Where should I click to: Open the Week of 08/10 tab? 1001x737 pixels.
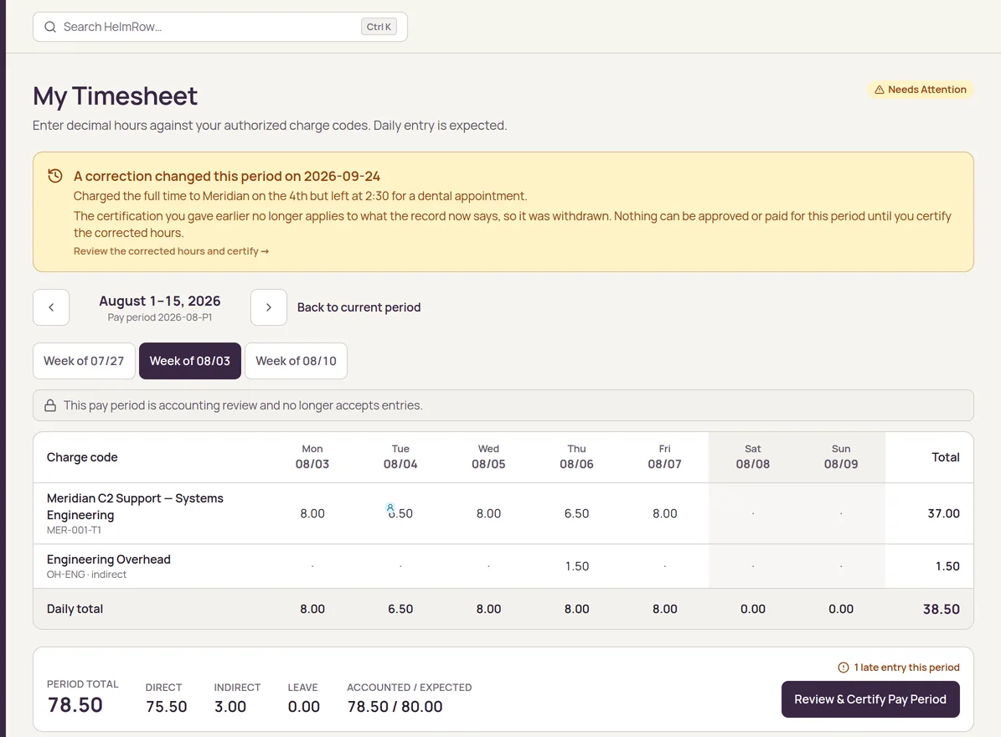(x=297, y=361)
